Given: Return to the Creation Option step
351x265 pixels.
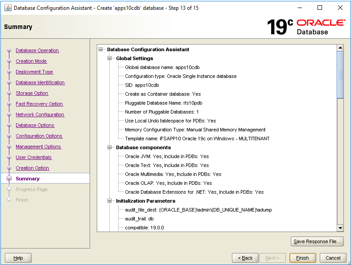Looking at the screenshot, I should click(x=32, y=168).
